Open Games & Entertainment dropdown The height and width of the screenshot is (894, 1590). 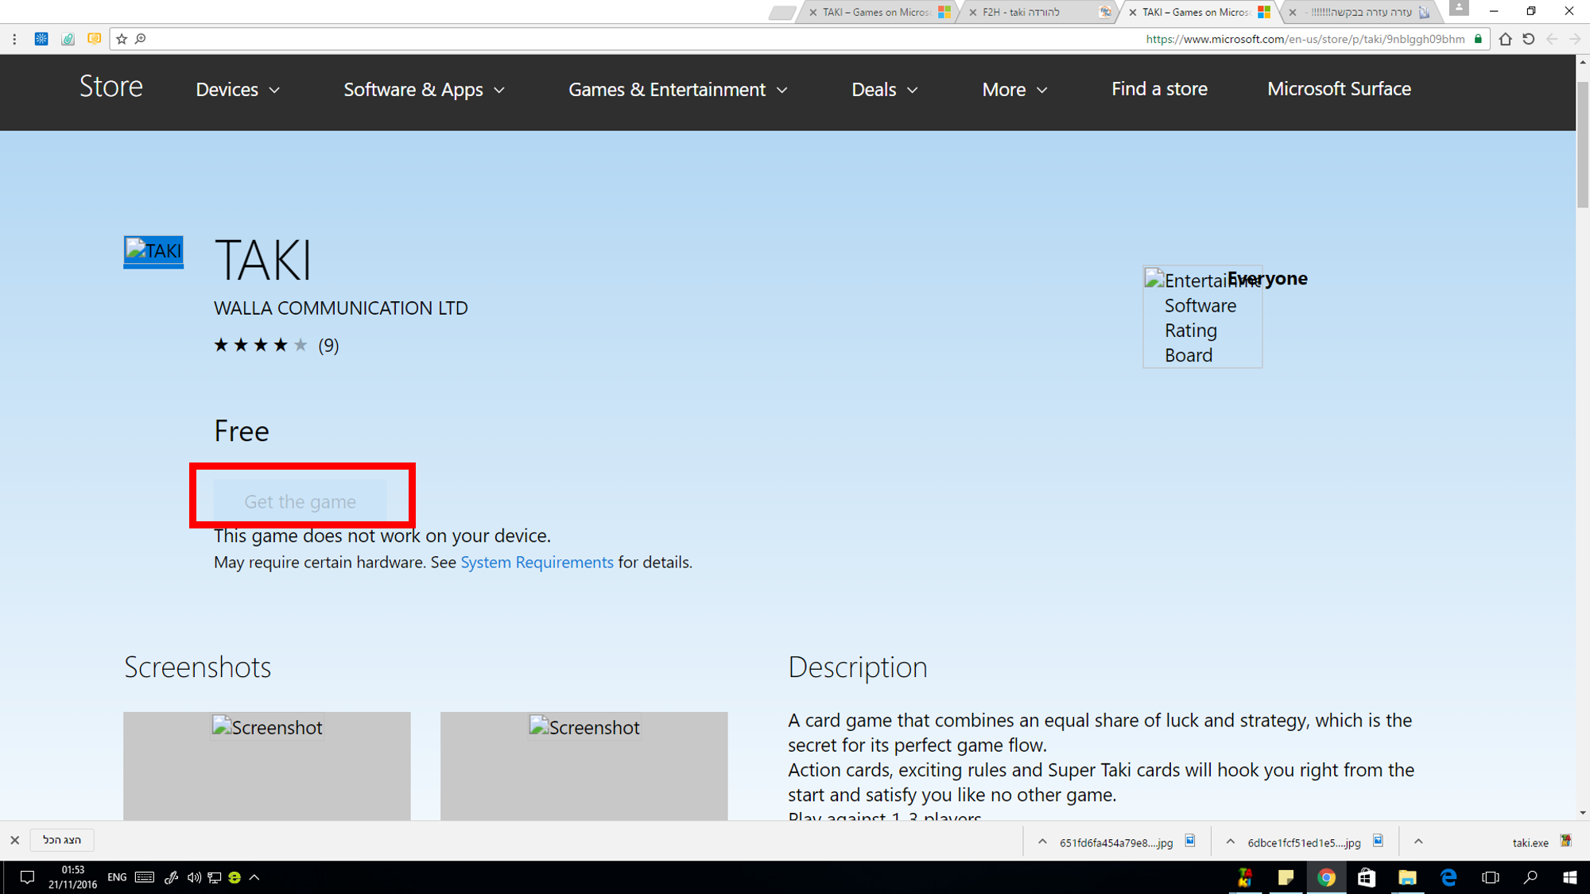(x=677, y=90)
